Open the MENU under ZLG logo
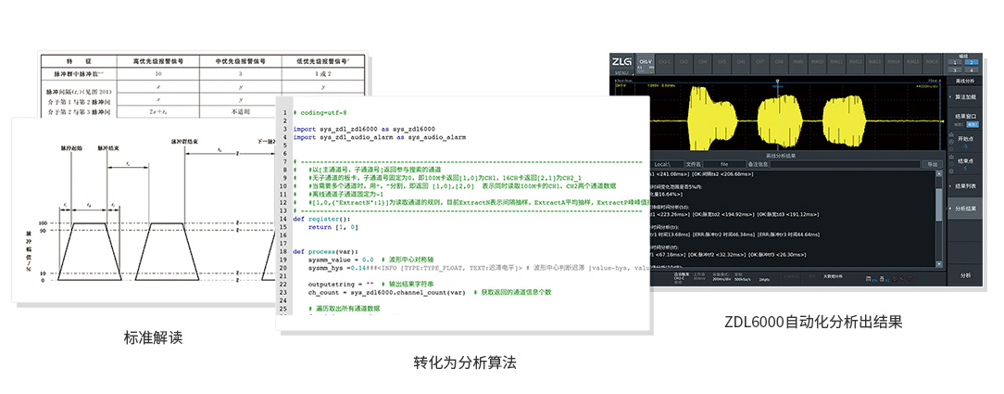This screenshot has height=394, width=1004. (621, 72)
